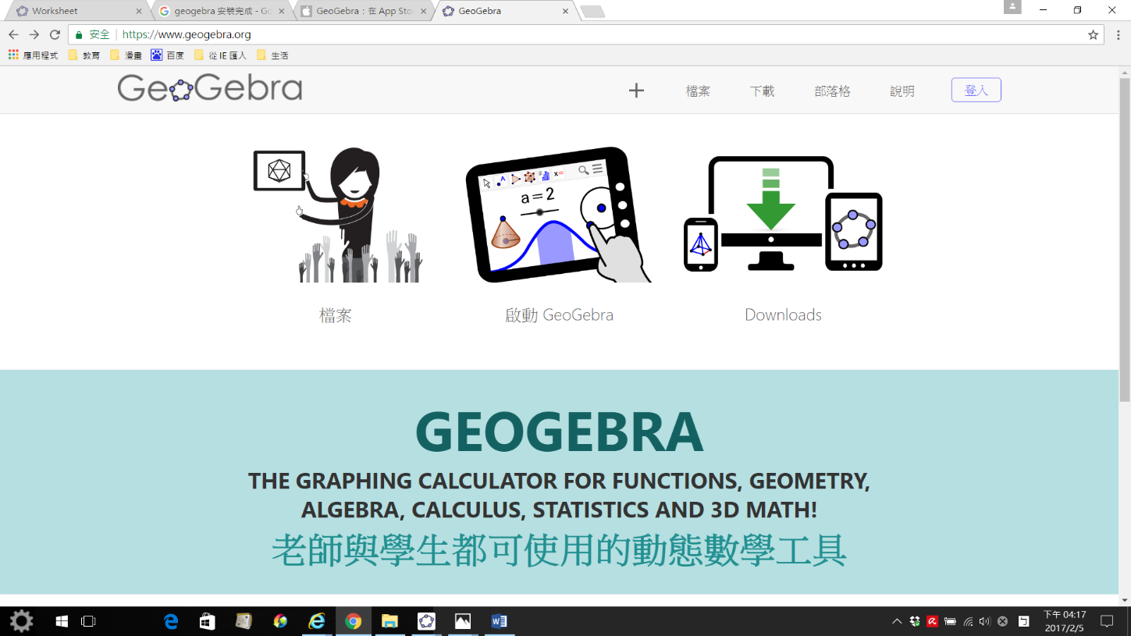
Task: Open Windows Store from taskbar
Action: tap(207, 621)
